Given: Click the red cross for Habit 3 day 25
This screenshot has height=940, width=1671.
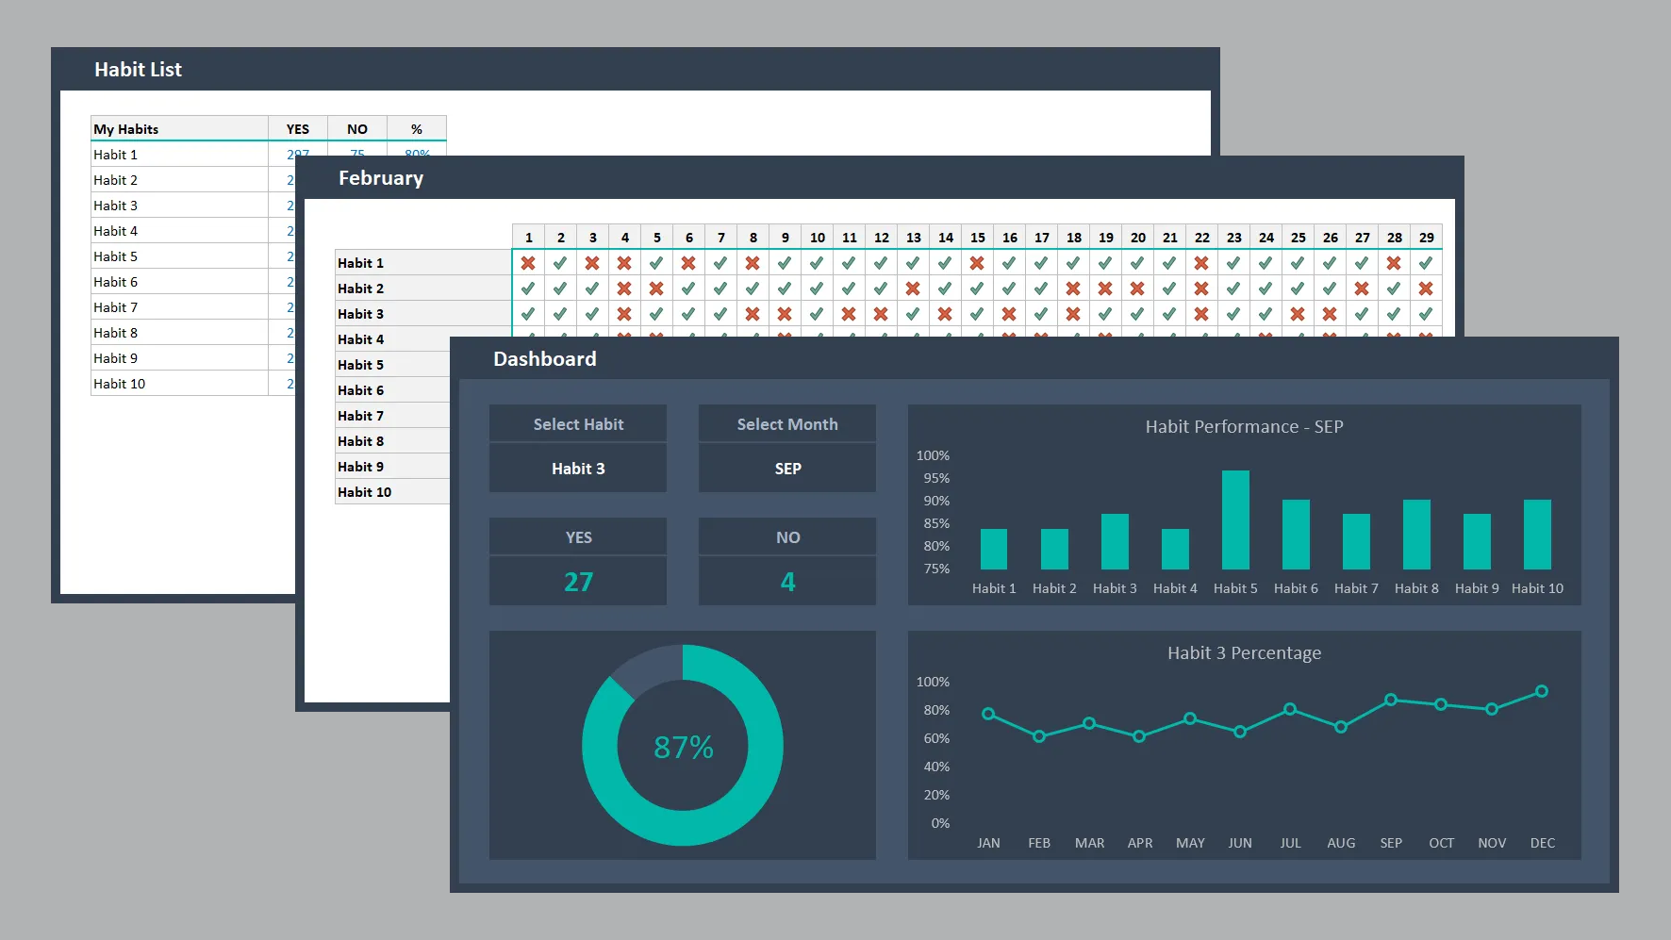Looking at the screenshot, I should coord(1298,314).
